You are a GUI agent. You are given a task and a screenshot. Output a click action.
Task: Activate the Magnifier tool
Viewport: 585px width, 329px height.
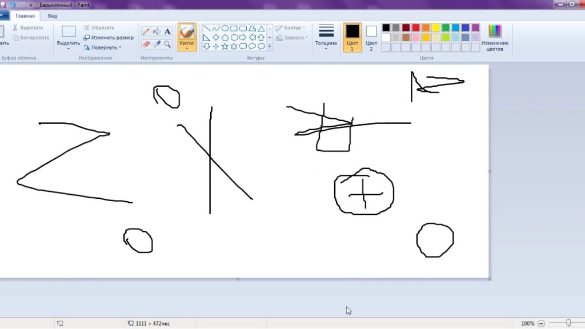pyautogui.click(x=167, y=44)
